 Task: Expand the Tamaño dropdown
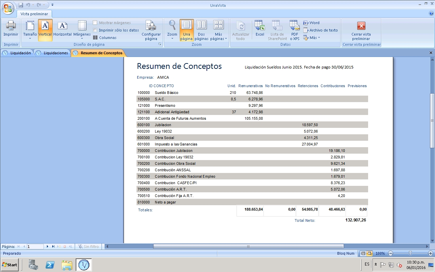click(x=30, y=30)
